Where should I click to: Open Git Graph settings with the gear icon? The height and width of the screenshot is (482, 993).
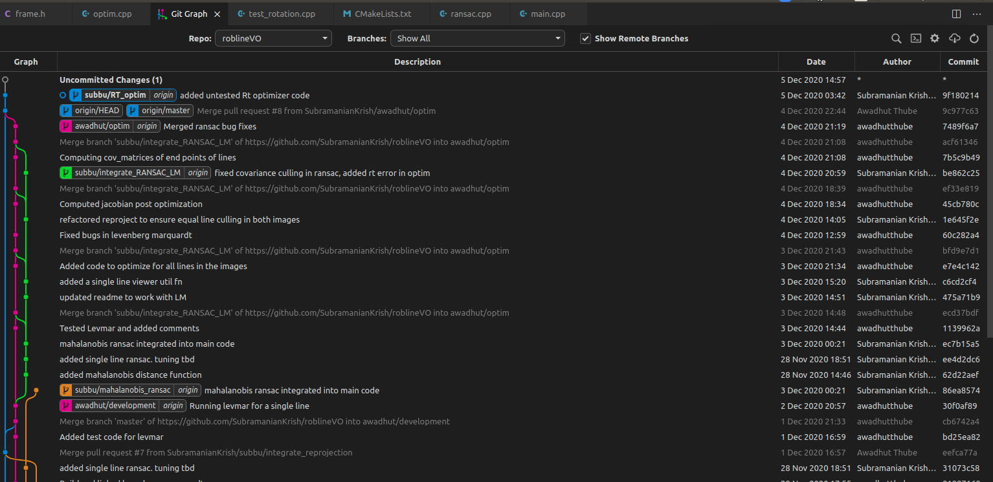pos(935,38)
